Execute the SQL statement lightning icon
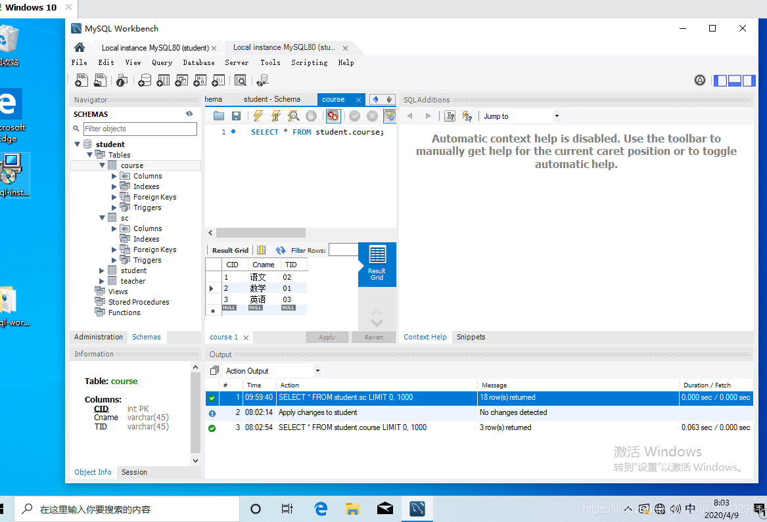The image size is (767, 522). [258, 116]
